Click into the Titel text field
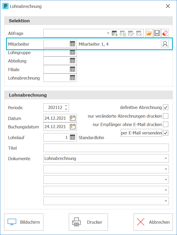The width and height of the screenshot is (177, 235). pyautogui.click(x=106, y=148)
